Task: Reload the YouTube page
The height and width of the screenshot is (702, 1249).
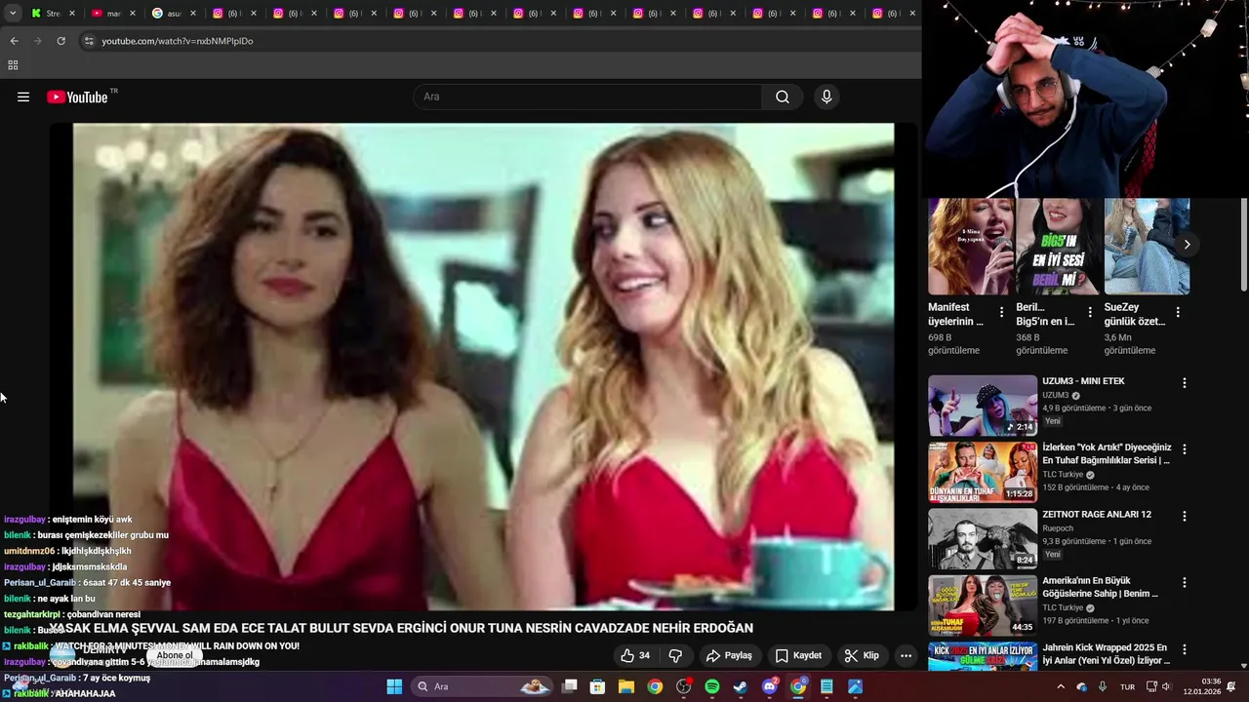Action: pos(61,41)
